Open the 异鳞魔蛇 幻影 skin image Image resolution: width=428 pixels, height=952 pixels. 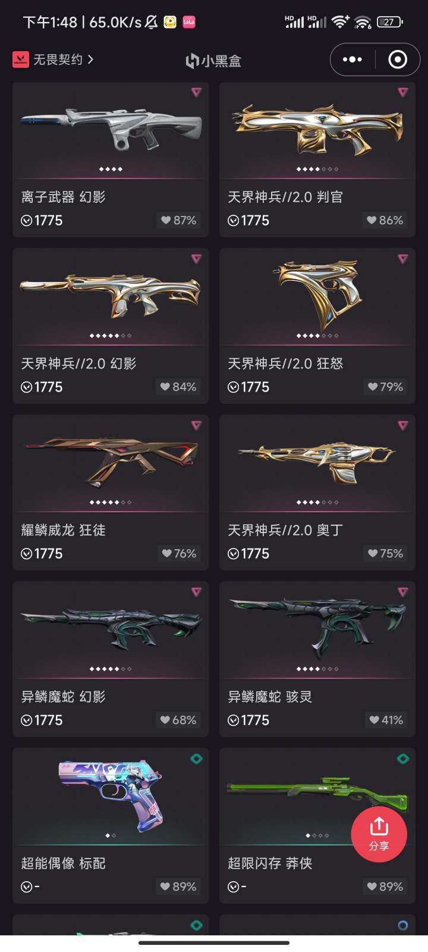[x=111, y=627]
